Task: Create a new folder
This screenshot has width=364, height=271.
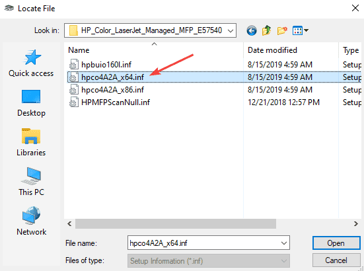Action: click(282, 30)
